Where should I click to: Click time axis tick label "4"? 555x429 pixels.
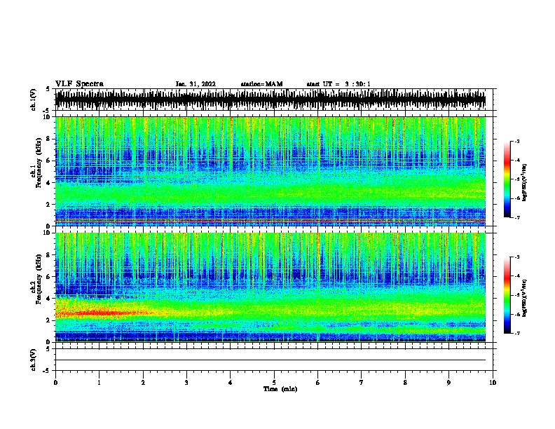tap(231, 383)
